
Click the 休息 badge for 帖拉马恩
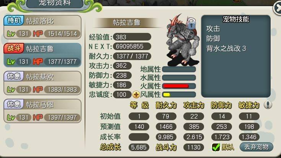(x=14, y=104)
